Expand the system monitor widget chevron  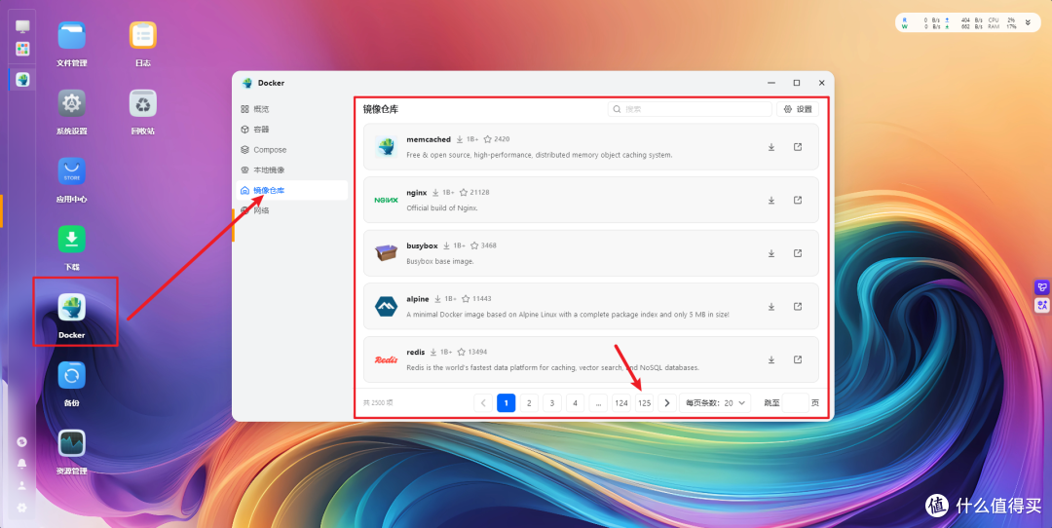(x=1028, y=22)
